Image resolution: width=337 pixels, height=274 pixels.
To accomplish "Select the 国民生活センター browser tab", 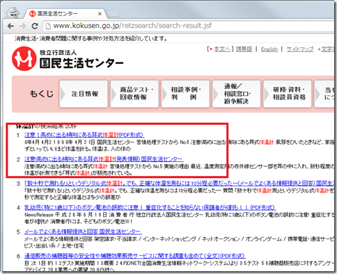I will click(65, 14).
